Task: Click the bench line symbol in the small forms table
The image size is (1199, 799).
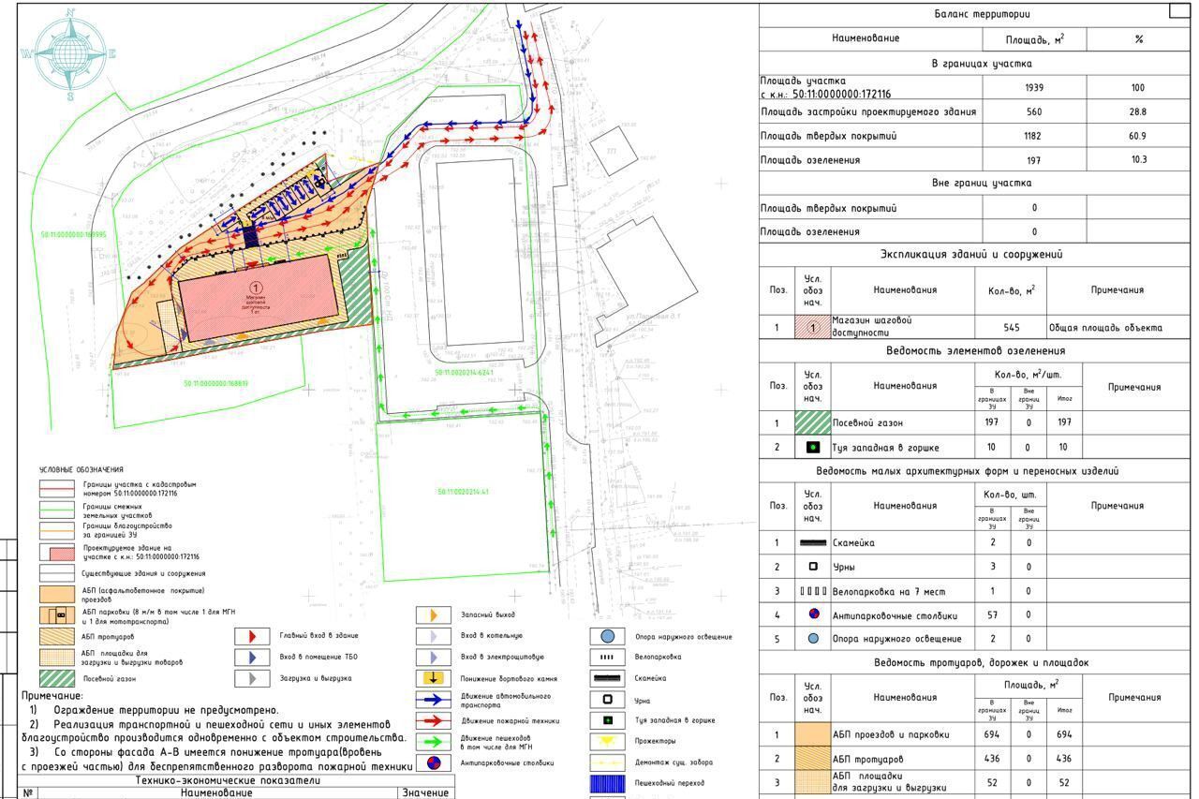Action: [812, 542]
